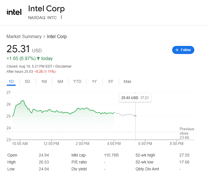Click the Intel Corp title heading
Viewport: 209px width, 175px height.
(x=46, y=9)
